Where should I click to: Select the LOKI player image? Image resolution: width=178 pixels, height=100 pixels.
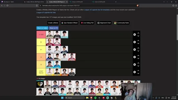pyautogui.click(x=57, y=64)
